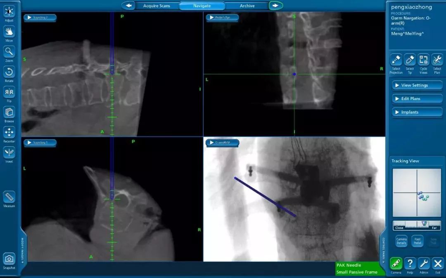Click the Close-Far distance slider
Viewport: 446px width, 278px height.
pyautogui.click(x=417, y=225)
